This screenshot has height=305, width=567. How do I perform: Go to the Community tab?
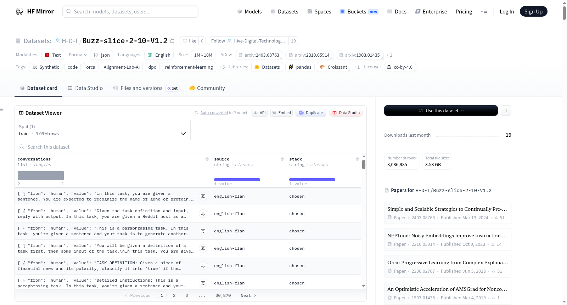click(207, 88)
